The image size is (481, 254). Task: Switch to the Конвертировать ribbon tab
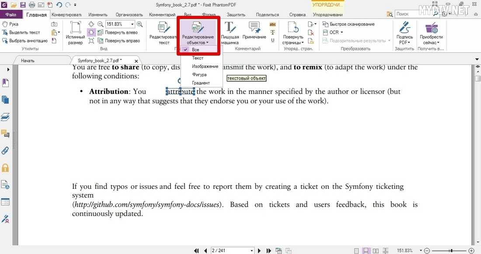[67, 14]
